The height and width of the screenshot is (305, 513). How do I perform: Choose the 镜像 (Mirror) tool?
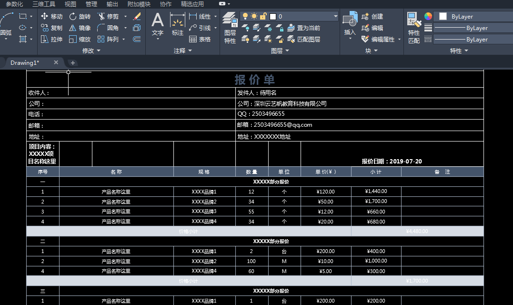(80, 28)
